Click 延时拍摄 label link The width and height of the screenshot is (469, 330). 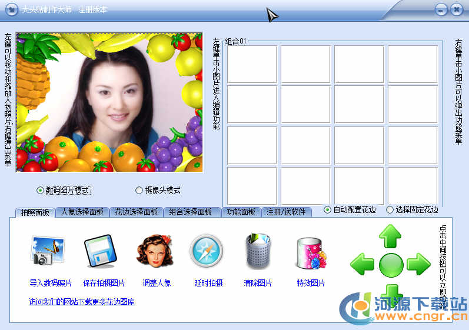point(208,283)
